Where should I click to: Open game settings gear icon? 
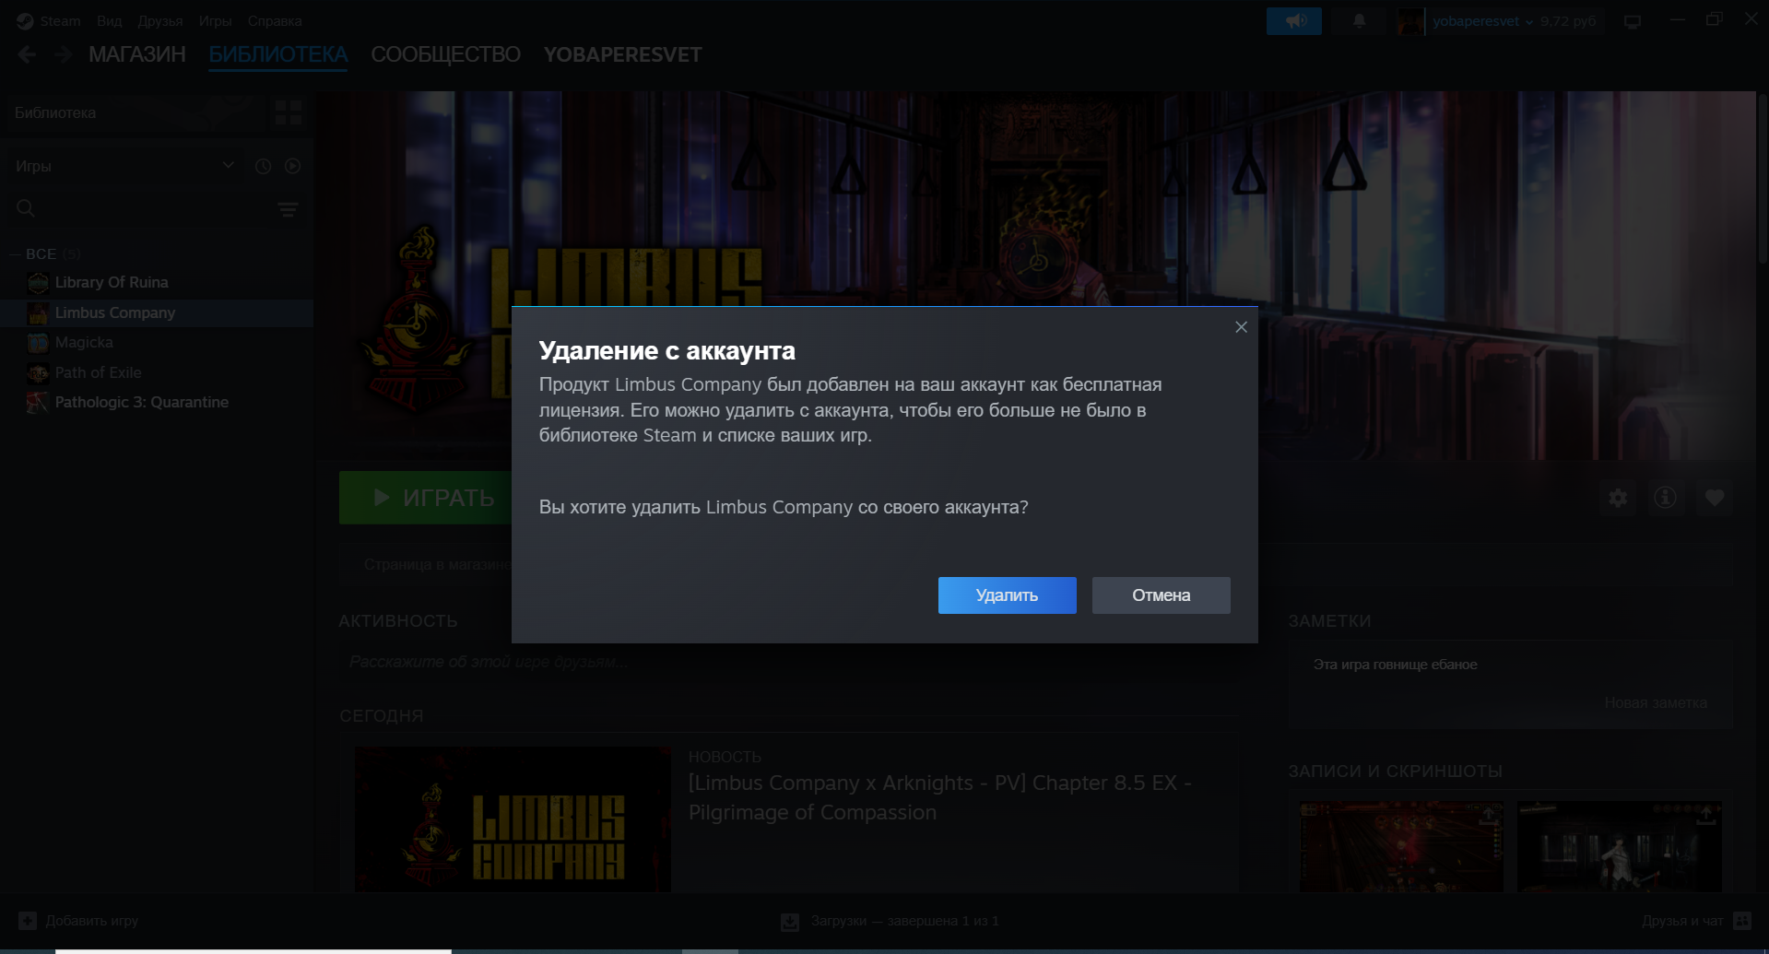coord(1618,498)
